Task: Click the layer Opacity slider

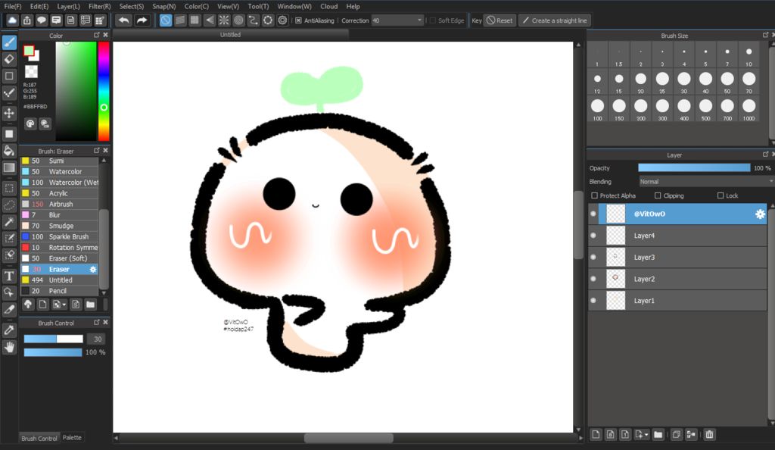Action: [694, 168]
